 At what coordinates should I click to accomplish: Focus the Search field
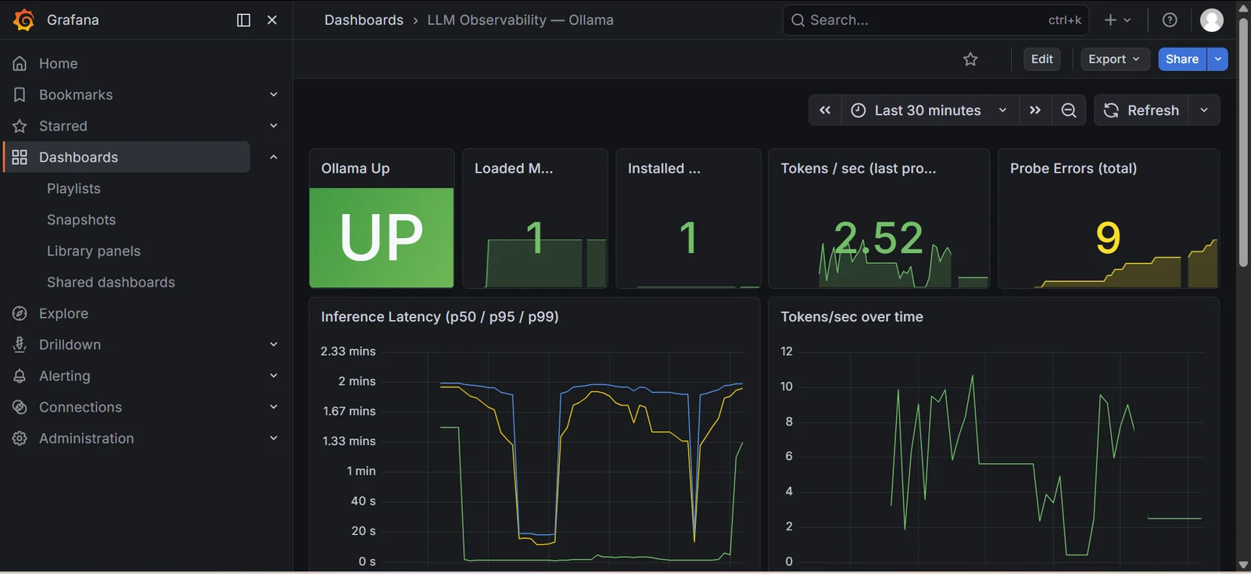pyautogui.click(x=935, y=20)
